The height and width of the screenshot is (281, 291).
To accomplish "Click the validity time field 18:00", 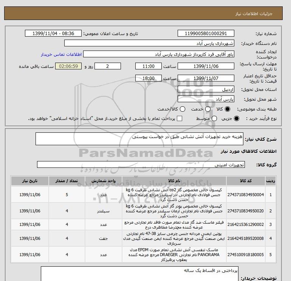I will point(149,78).
